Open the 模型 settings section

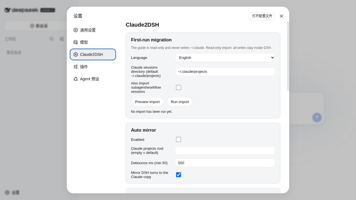[93, 42]
